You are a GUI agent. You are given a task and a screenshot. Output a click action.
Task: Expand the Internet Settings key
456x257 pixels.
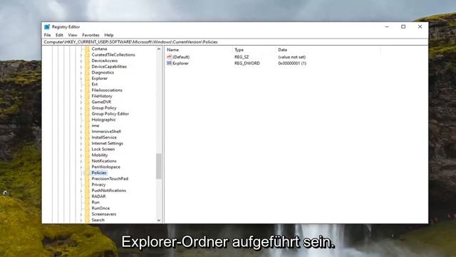81,143
